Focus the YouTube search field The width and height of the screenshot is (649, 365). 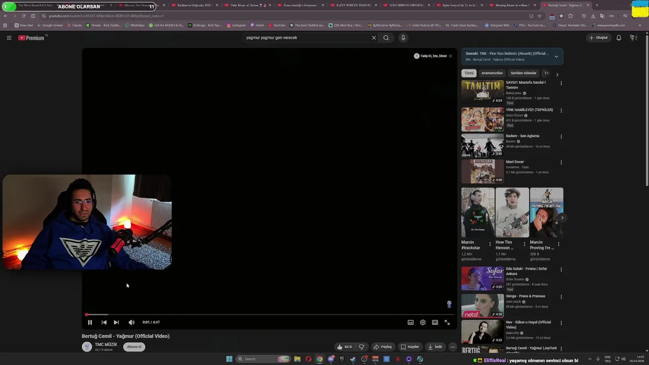[x=307, y=38]
